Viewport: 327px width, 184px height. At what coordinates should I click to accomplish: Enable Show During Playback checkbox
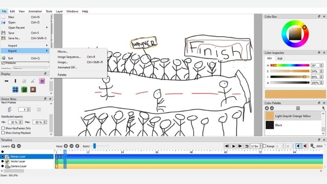pos(3,132)
